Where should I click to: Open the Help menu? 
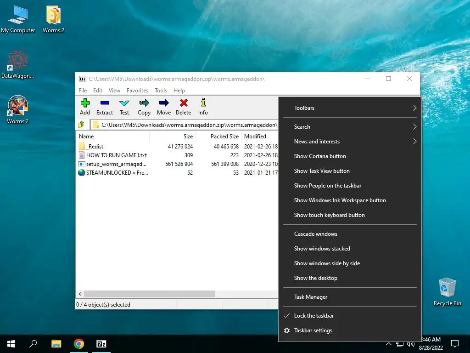coord(179,91)
